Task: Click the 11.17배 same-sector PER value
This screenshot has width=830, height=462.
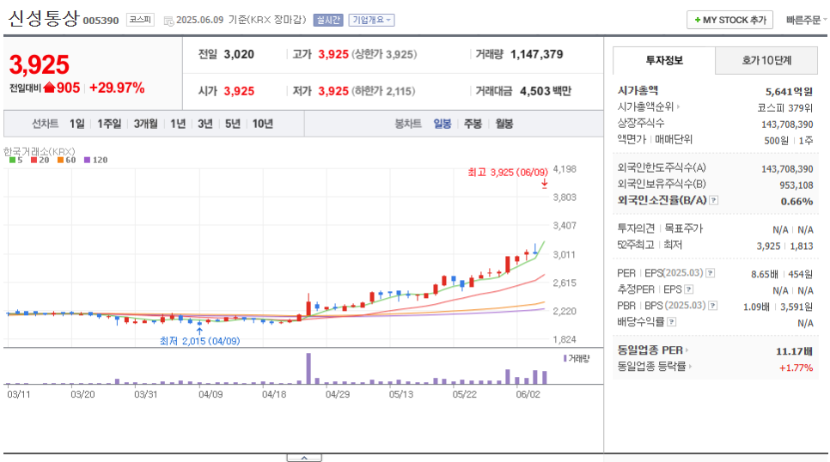Action: [x=794, y=351]
